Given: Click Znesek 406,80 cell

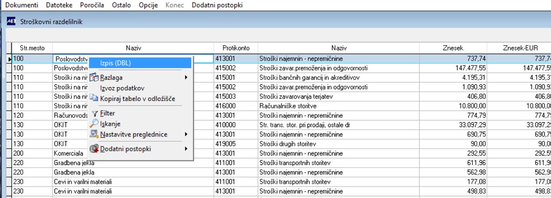Looking at the screenshot, I should click(x=453, y=96).
